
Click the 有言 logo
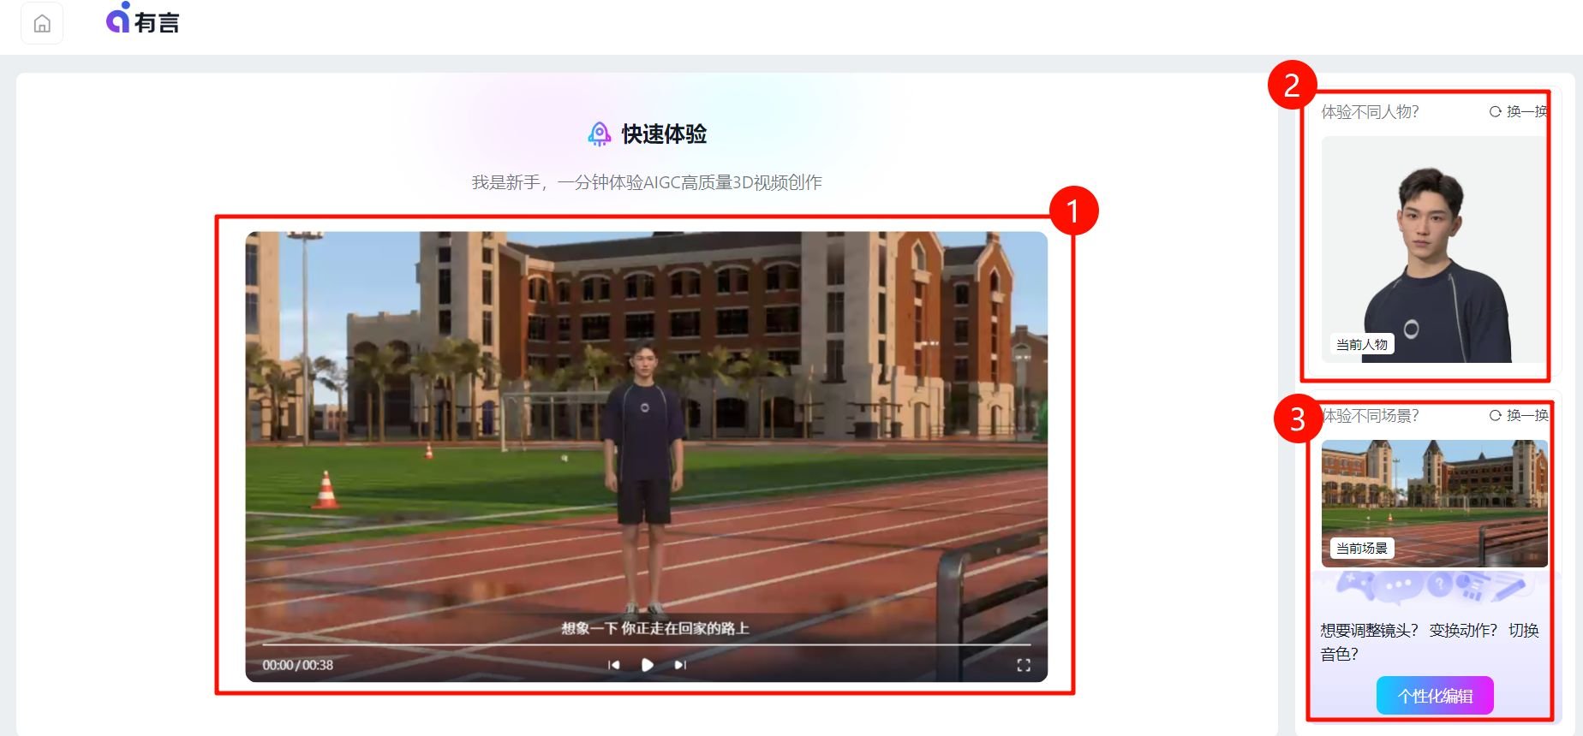click(x=143, y=20)
